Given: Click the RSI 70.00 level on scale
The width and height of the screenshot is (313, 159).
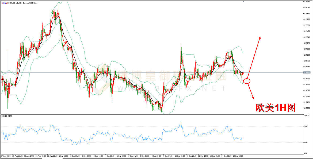Looking at the screenshot, I should click(x=306, y=126).
